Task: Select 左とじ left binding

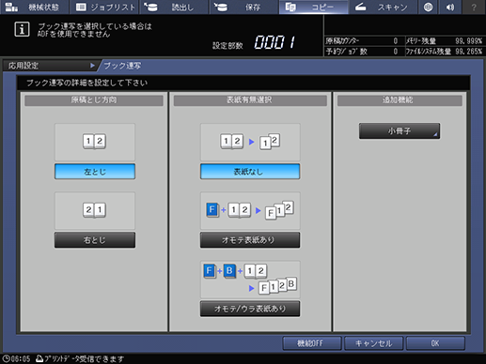Action: point(95,172)
